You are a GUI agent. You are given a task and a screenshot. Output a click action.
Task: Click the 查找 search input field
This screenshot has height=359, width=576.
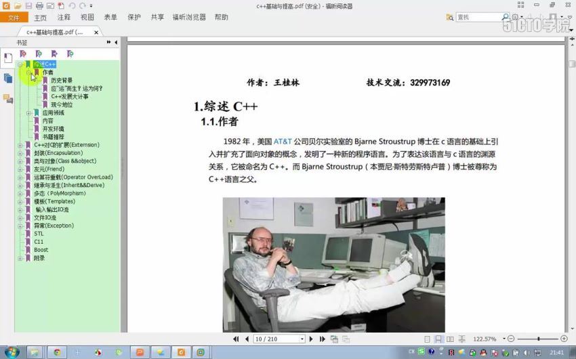click(478, 17)
